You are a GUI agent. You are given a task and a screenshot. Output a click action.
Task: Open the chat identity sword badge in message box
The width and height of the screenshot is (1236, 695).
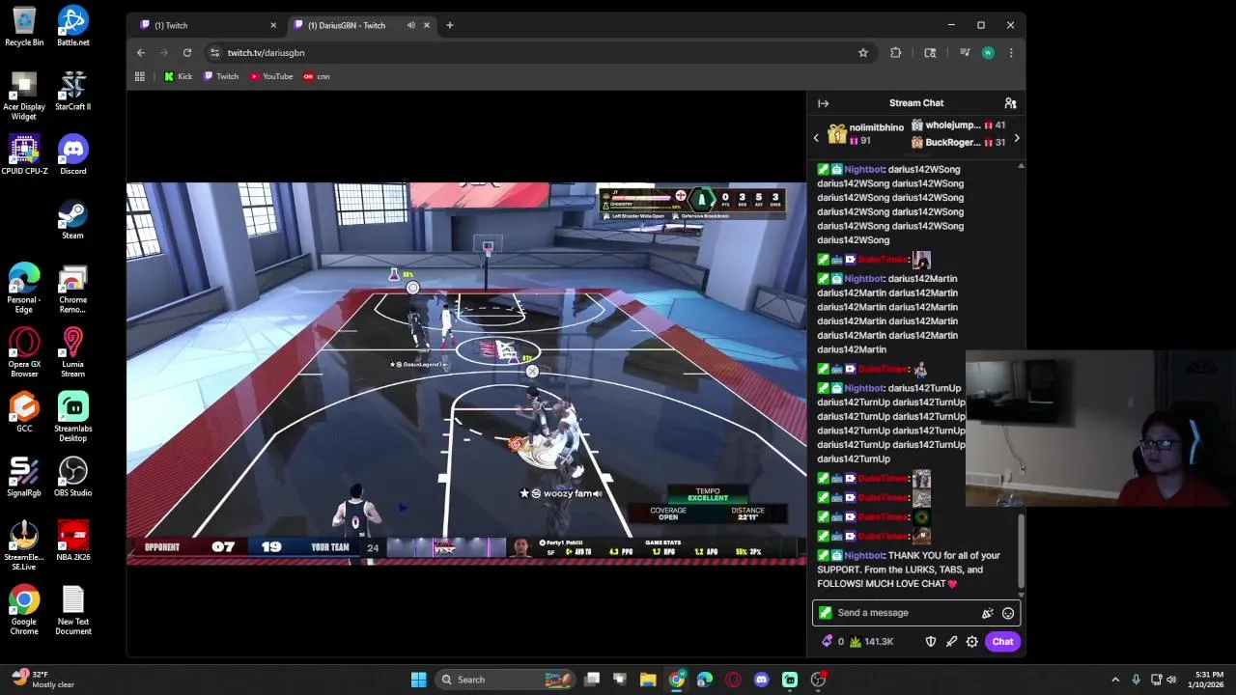pos(825,613)
